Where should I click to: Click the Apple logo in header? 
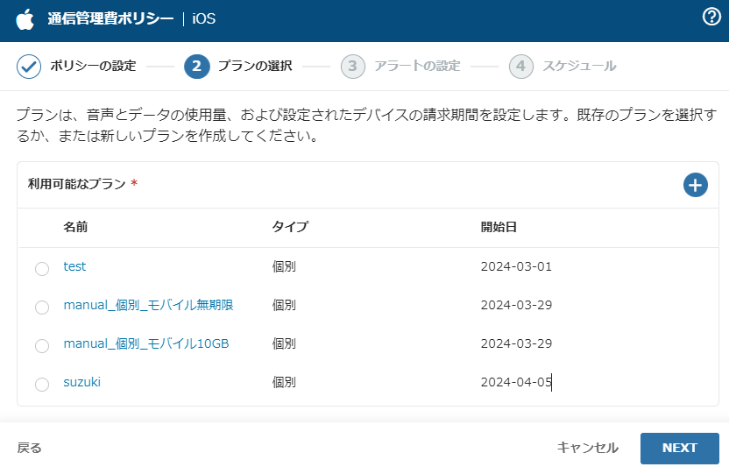pyautogui.click(x=25, y=19)
